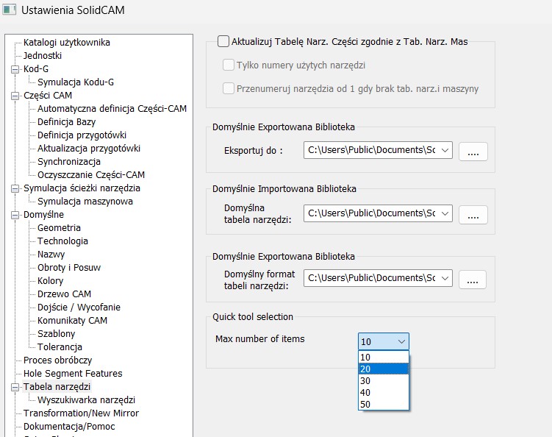Open Oczyszczanie Części-CAM settings
This screenshot has height=437, width=552.
click(91, 175)
